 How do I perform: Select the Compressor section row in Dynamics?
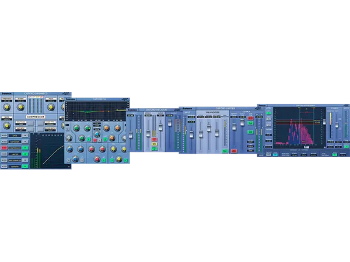(15, 148)
